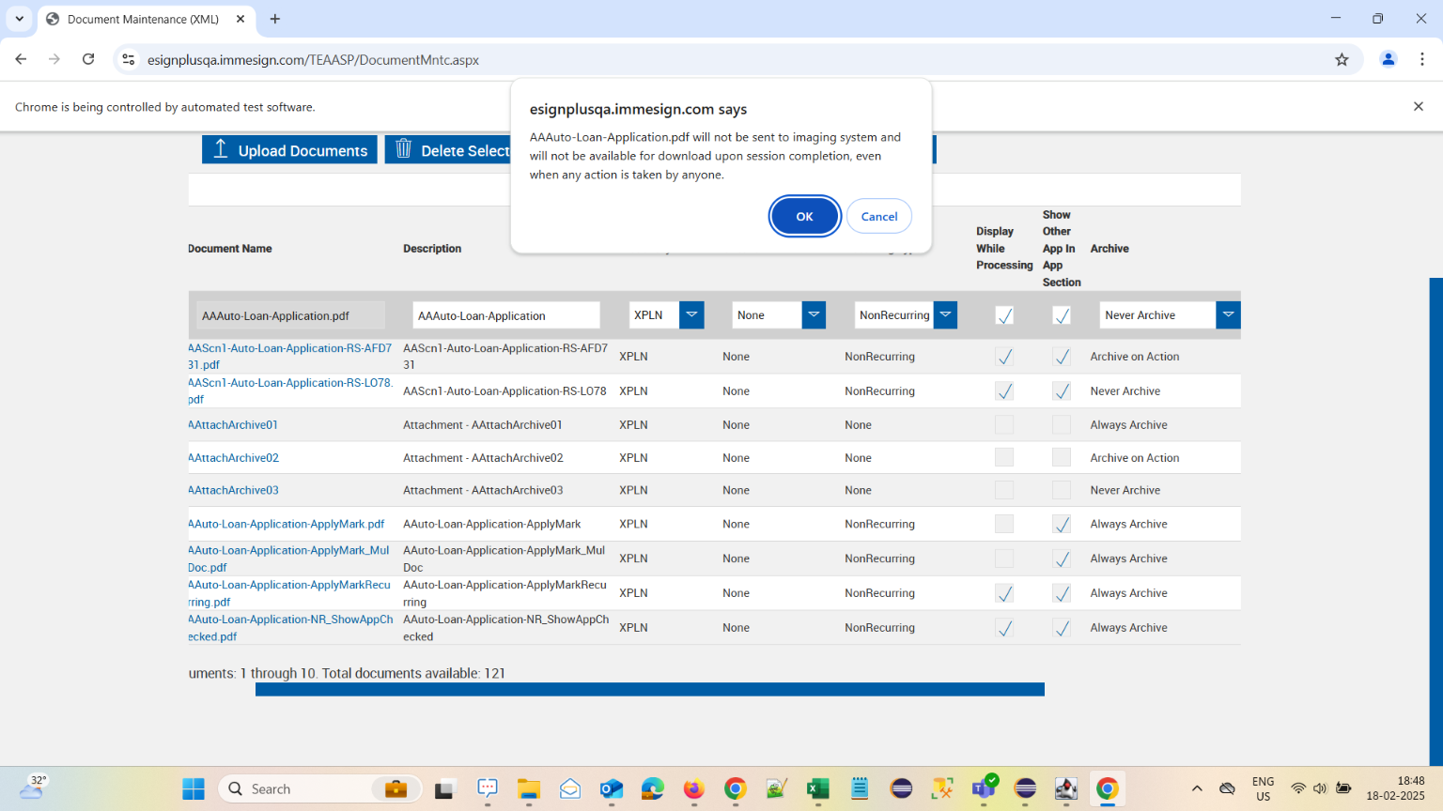This screenshot has height=811, width=1443.
Task: Open Task View icon on taskbar
Action: 444,789
